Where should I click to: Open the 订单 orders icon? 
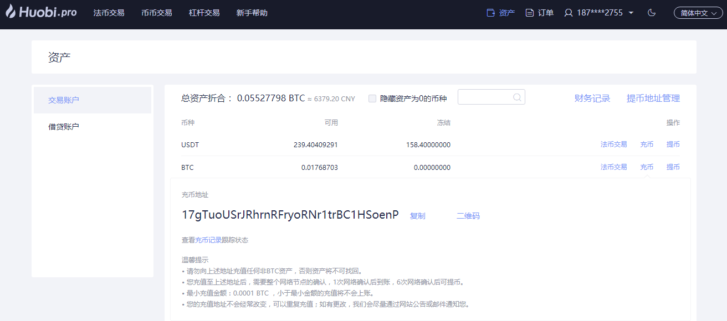click(530, 13)
